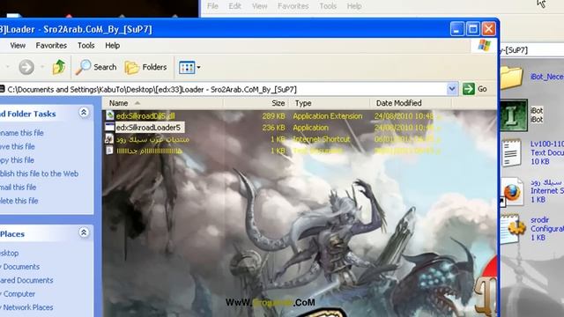Click the Go button

click(x=475, y=89)
